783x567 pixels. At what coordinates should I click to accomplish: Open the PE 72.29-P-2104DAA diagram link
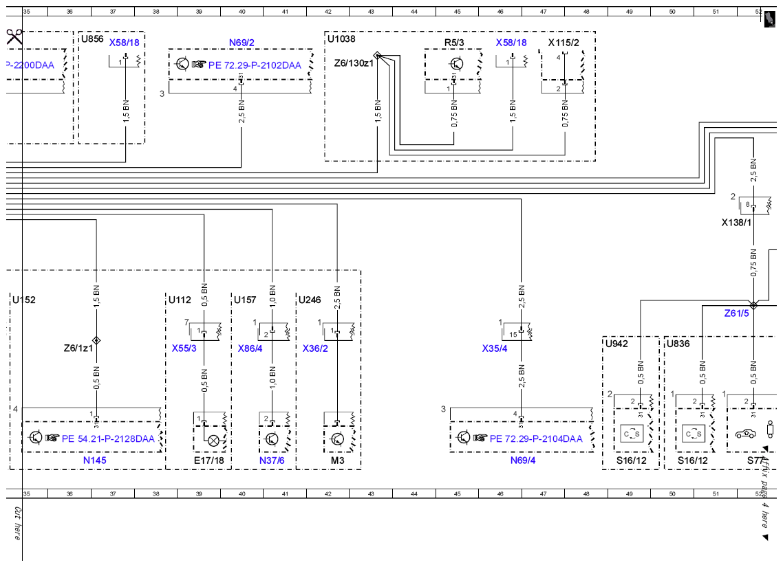536,439
